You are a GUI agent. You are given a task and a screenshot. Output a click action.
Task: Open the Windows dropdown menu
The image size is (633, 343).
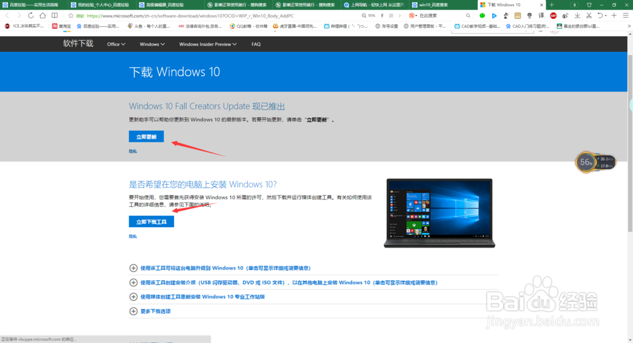pyautogui.click(x=152, y=44)
